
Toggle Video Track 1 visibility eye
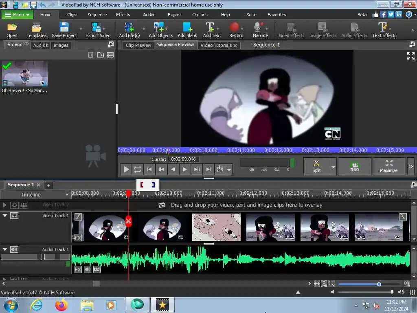pyautogui.click(x=14, y=216)
